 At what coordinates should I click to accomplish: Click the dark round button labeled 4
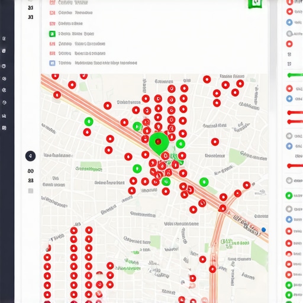coord(30,156)
